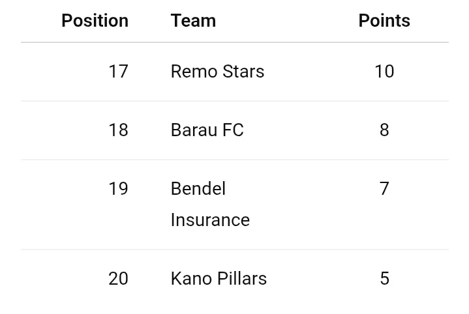469x314 pixels.
Task: Click the 7 points value for Bendel Insurance
Action: 384,189
